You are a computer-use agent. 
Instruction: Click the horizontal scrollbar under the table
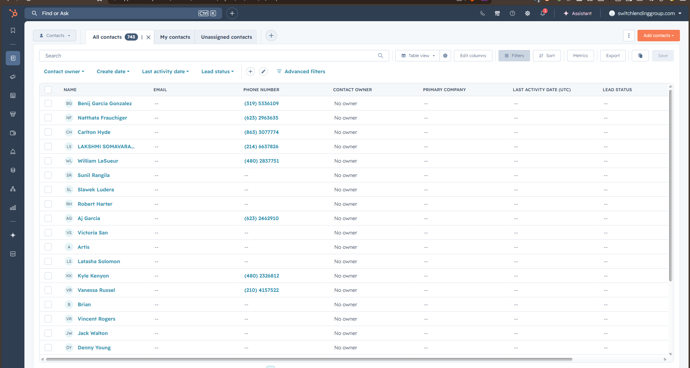[309, 359]
